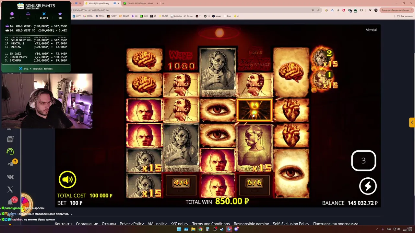Viewport: 415px width, 233px height.
Task: Click the 6/6 reel counter box
Action: click(255, 185)
